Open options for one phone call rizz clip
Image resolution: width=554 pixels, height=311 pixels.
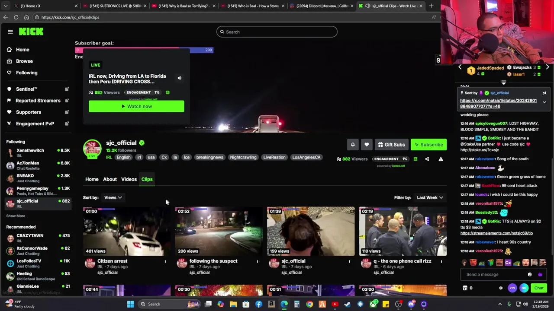441,261
